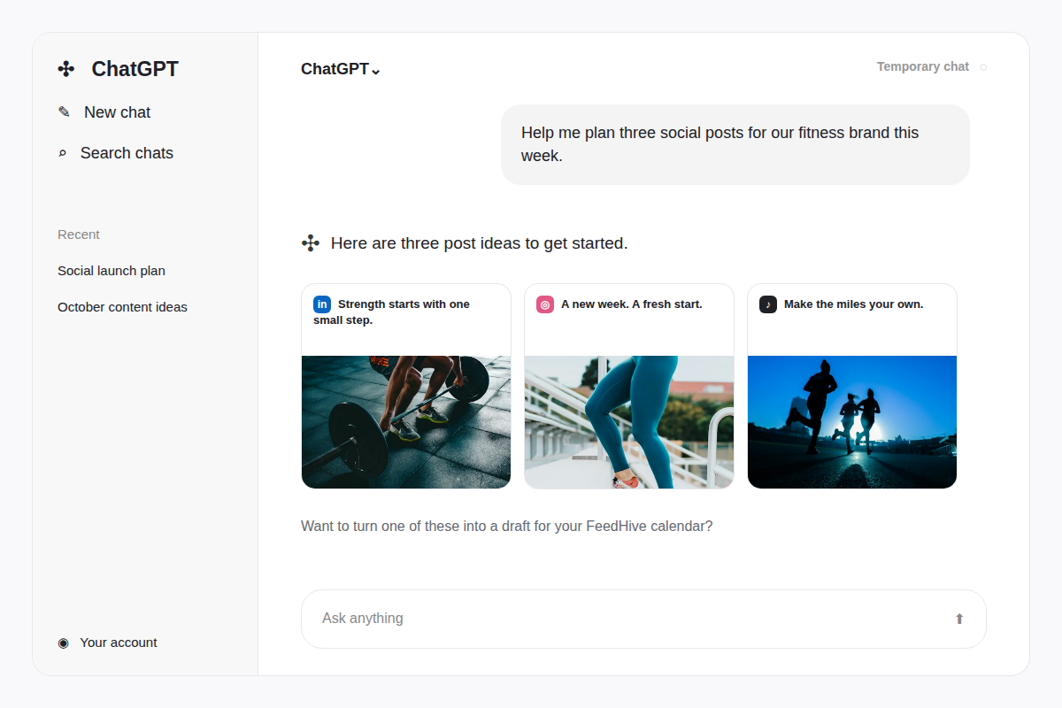Click the Temporary chat label
This screenshot has height=708, width=1062.
pos(923,66)
